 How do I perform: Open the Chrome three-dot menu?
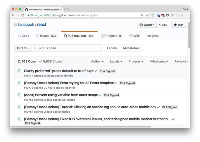click(x=187, y=15)
